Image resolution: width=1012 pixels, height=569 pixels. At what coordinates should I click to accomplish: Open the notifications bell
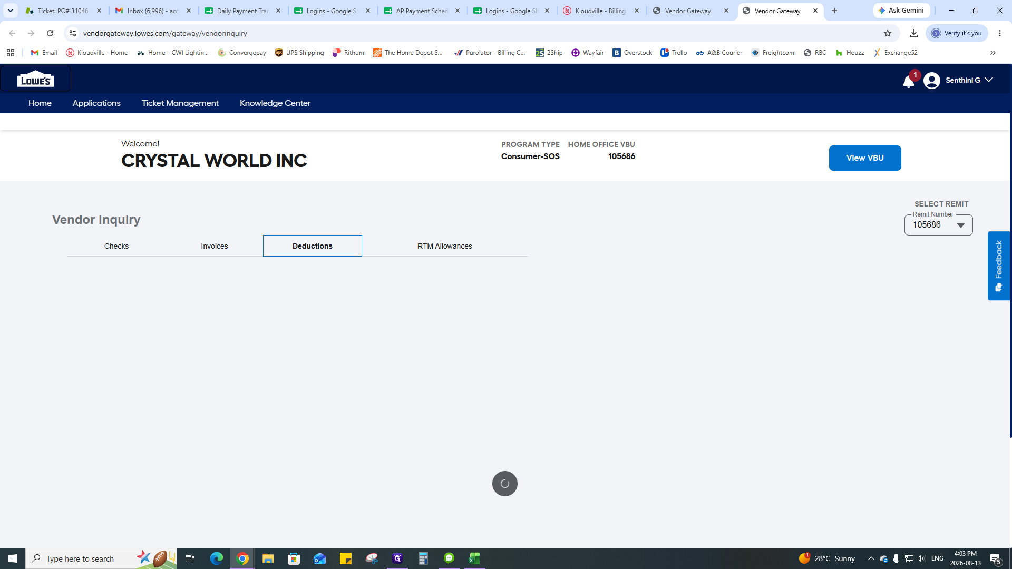(908, 81)
